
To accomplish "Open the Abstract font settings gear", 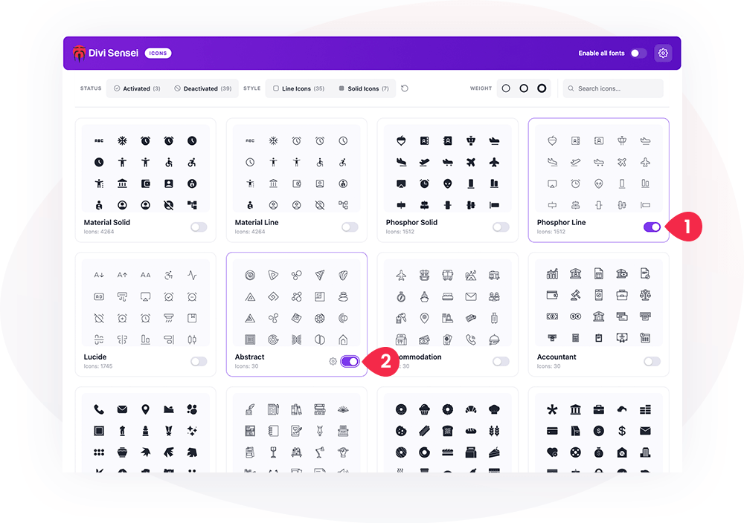I will pyautogui.click(x=333, y=362).
